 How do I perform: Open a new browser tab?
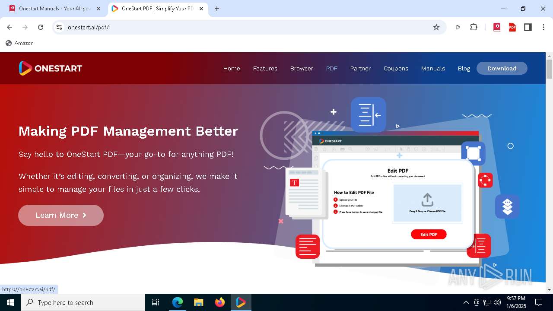pos(217,9)
